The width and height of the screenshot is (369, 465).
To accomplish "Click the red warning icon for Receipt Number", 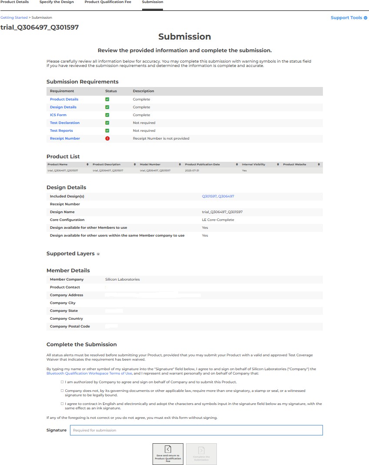I will [107, 139].
